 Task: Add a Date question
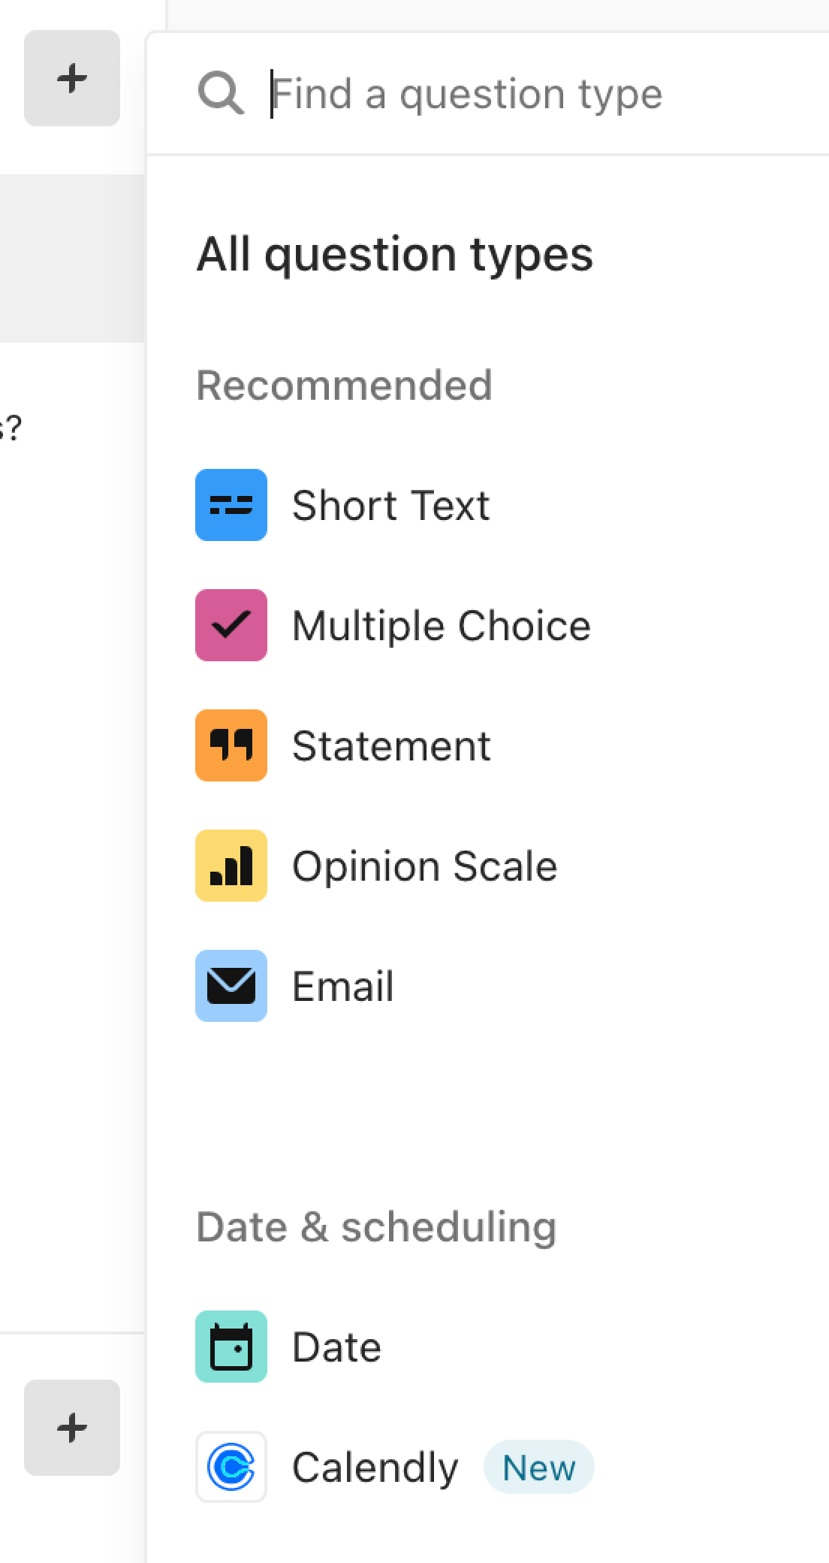pyautogui.click(x=336, y=1347)
